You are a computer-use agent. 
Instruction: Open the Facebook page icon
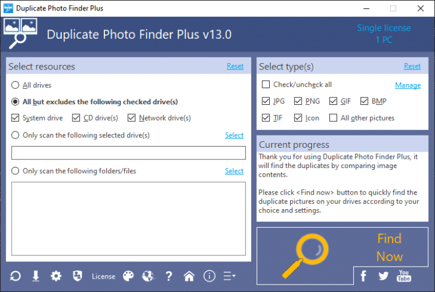364,276
